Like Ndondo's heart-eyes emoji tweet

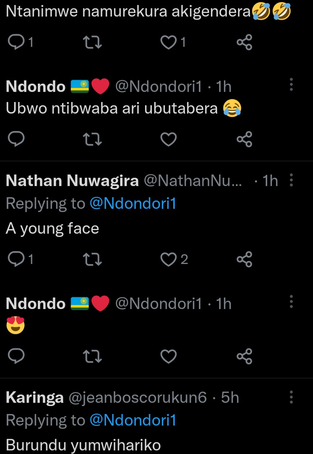click(168, 356)
